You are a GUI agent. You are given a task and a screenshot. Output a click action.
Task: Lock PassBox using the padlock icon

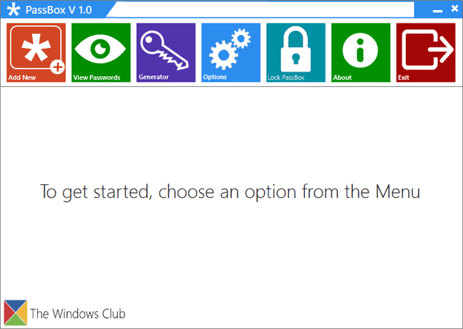(x=296, y=49)
